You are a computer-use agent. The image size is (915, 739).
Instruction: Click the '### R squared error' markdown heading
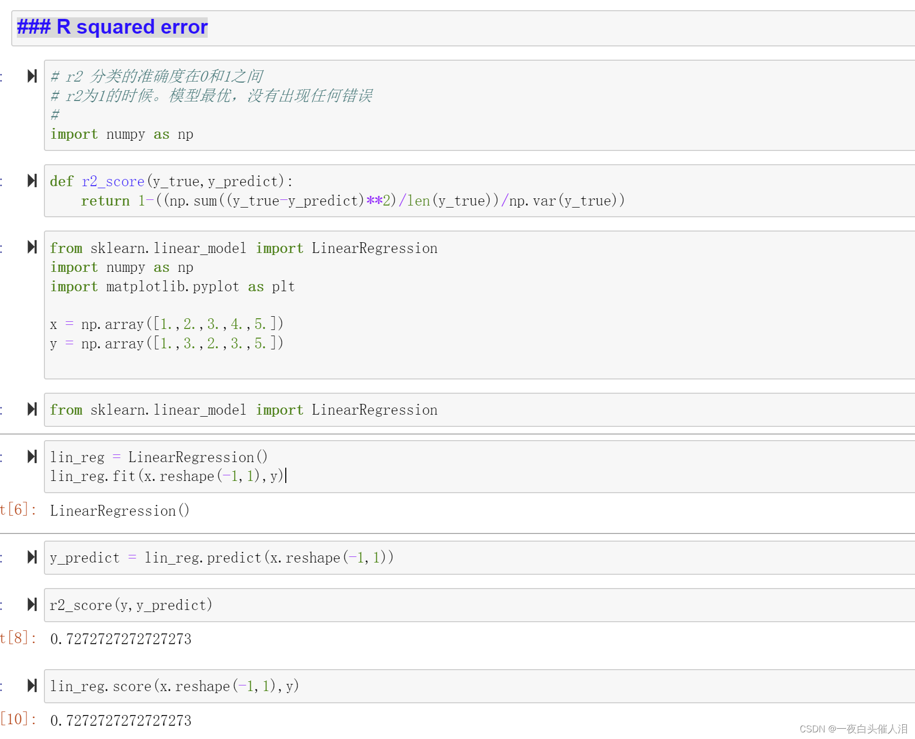click(x=112, y=27)
